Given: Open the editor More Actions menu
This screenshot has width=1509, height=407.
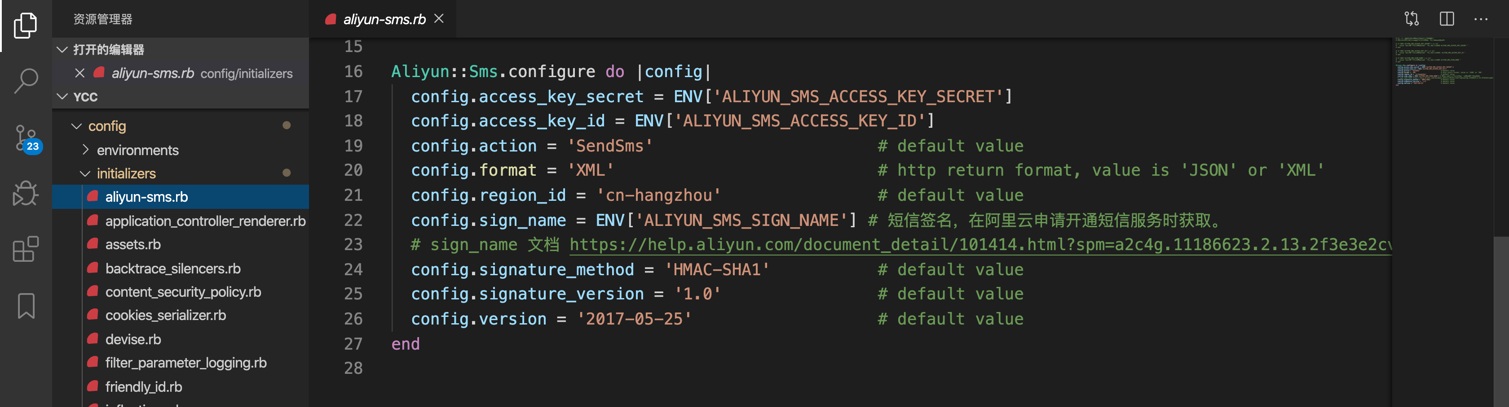Looking at the screenshot, I should click(1481, 19).
